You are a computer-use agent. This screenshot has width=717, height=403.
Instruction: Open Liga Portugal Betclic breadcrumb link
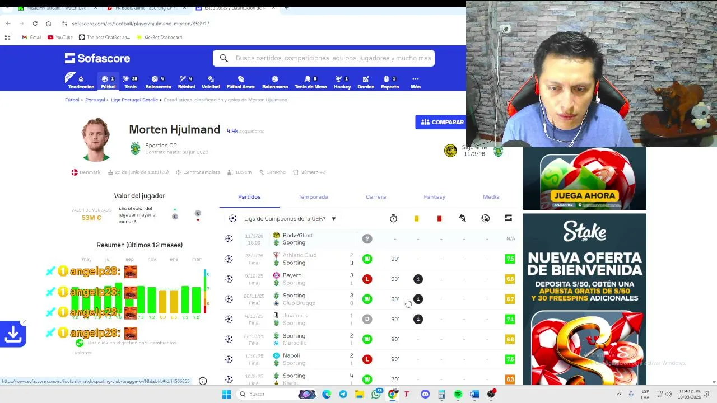pyautogui.click(x=134, y=100)
